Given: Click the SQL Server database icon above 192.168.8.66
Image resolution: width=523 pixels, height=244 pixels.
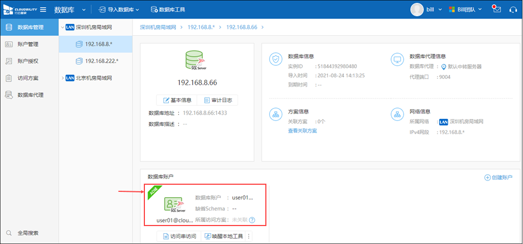Looking at the screenshot, I should click(x=198, y=61).
